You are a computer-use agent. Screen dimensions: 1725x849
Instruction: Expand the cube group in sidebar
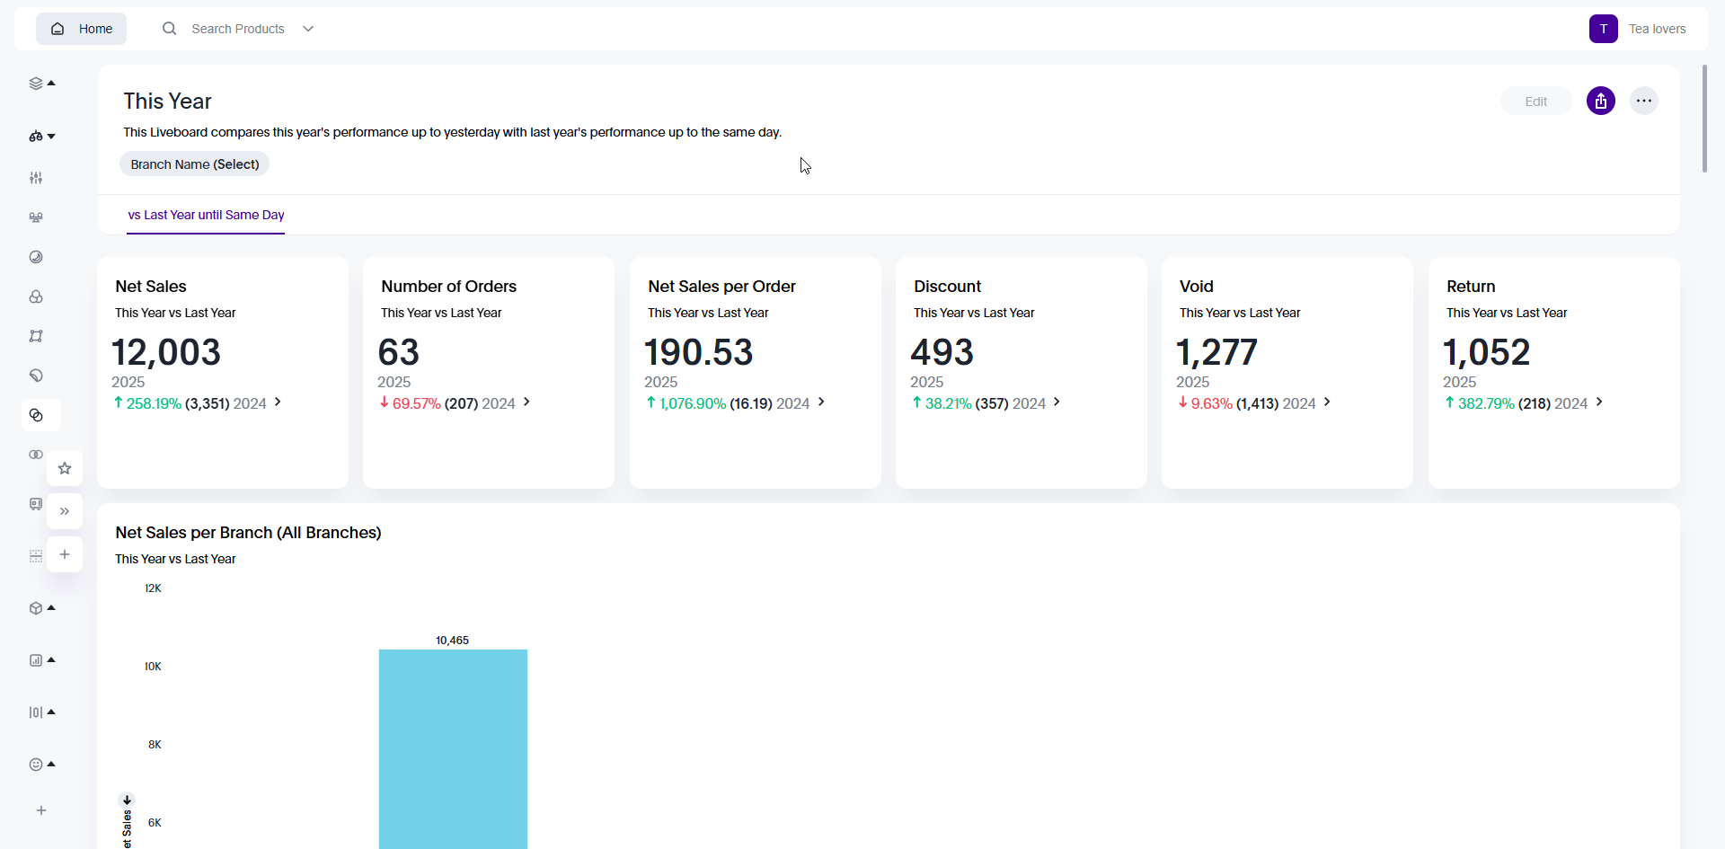click(x=41, y=608)
